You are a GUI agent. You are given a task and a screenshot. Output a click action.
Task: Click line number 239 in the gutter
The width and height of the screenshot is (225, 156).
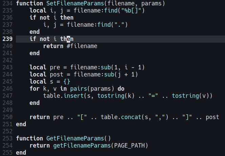click(x=7, y=39)
